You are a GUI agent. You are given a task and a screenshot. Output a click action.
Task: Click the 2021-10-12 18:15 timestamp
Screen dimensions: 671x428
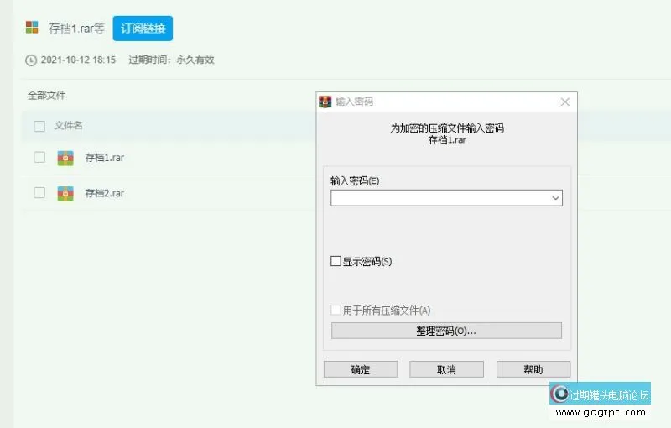pyautogui.click(x=78, y=60)
